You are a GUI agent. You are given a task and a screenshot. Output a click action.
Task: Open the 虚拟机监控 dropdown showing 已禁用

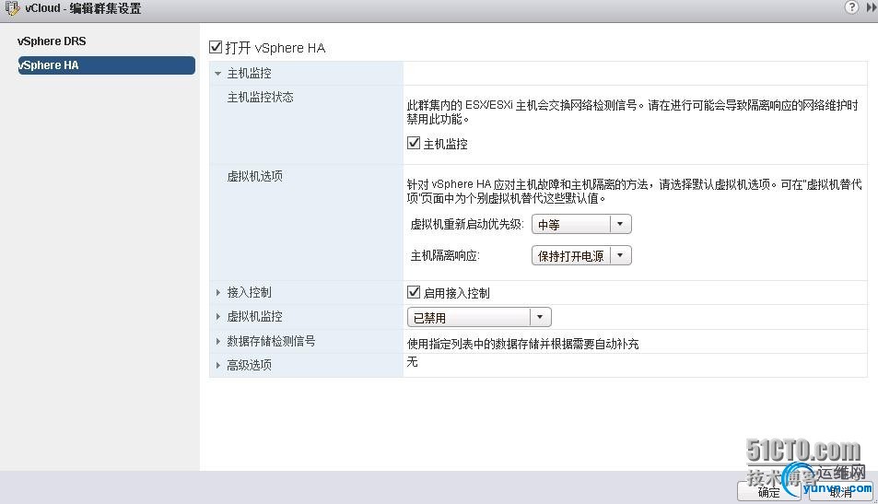point(479,318)
